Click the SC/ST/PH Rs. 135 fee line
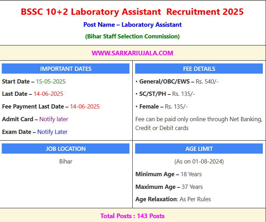266x222 pixels. click(x=165, y=94)
